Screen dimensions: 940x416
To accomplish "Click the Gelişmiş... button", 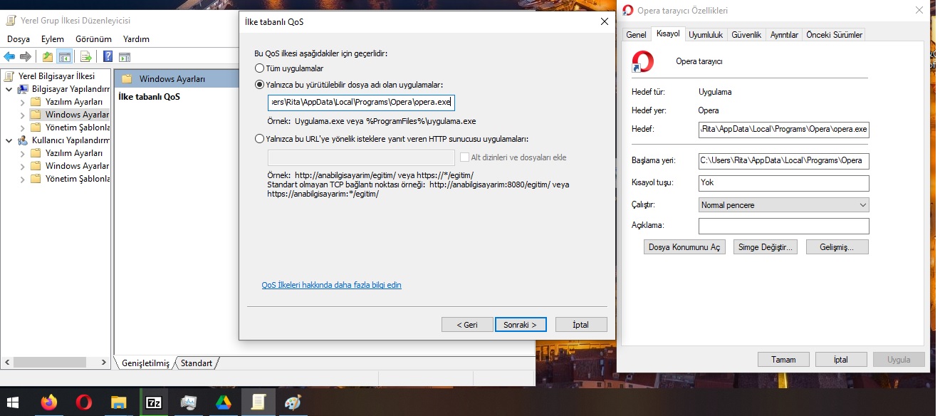I will pos(837,247).
